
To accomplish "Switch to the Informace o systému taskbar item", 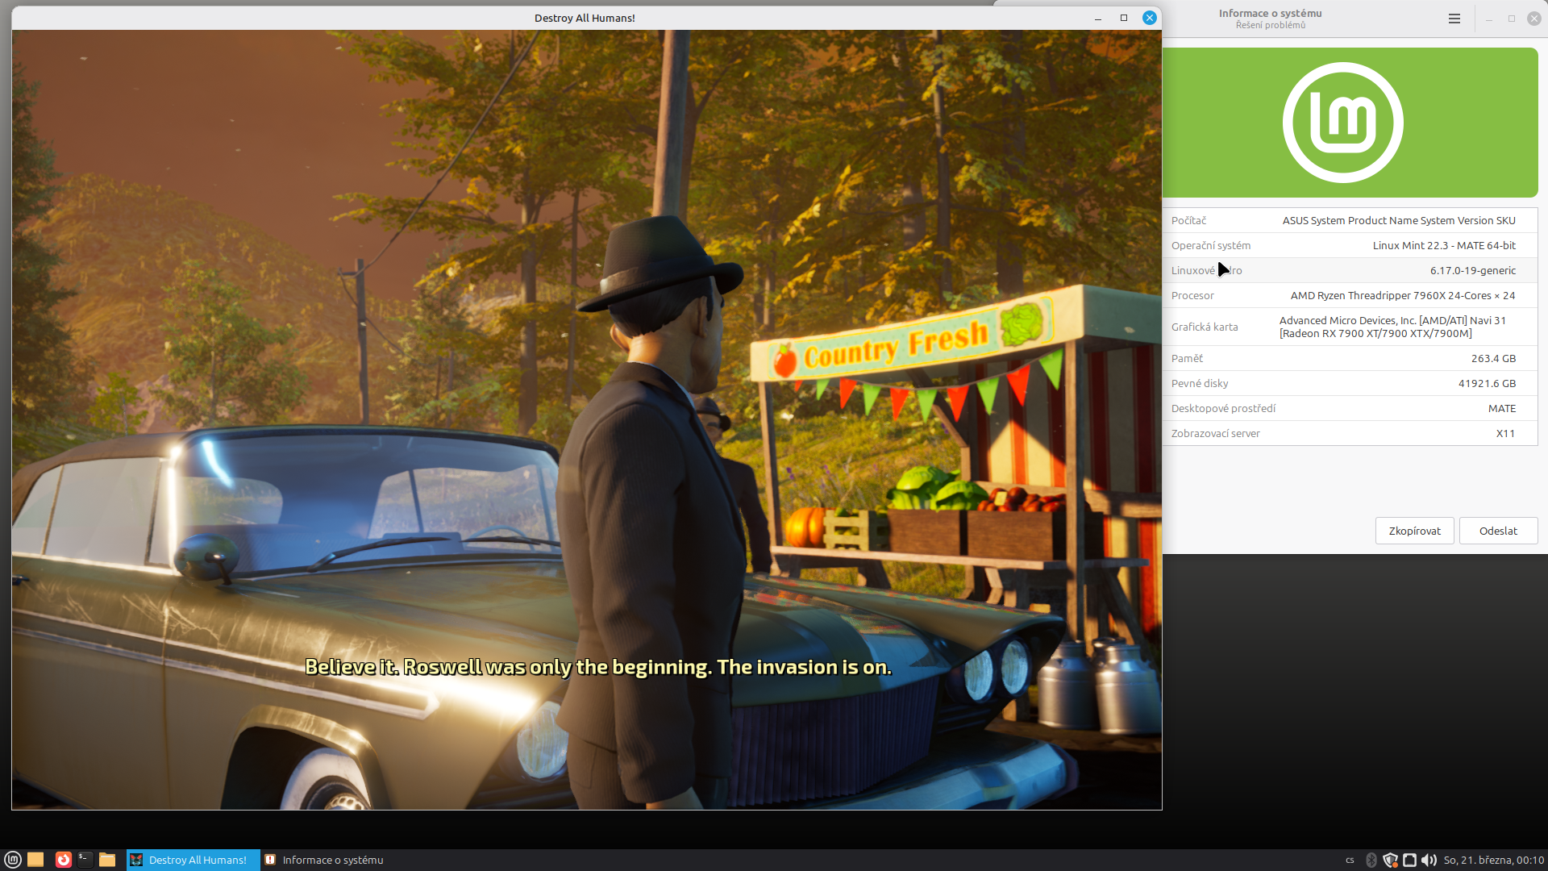I will coord(325,860).
